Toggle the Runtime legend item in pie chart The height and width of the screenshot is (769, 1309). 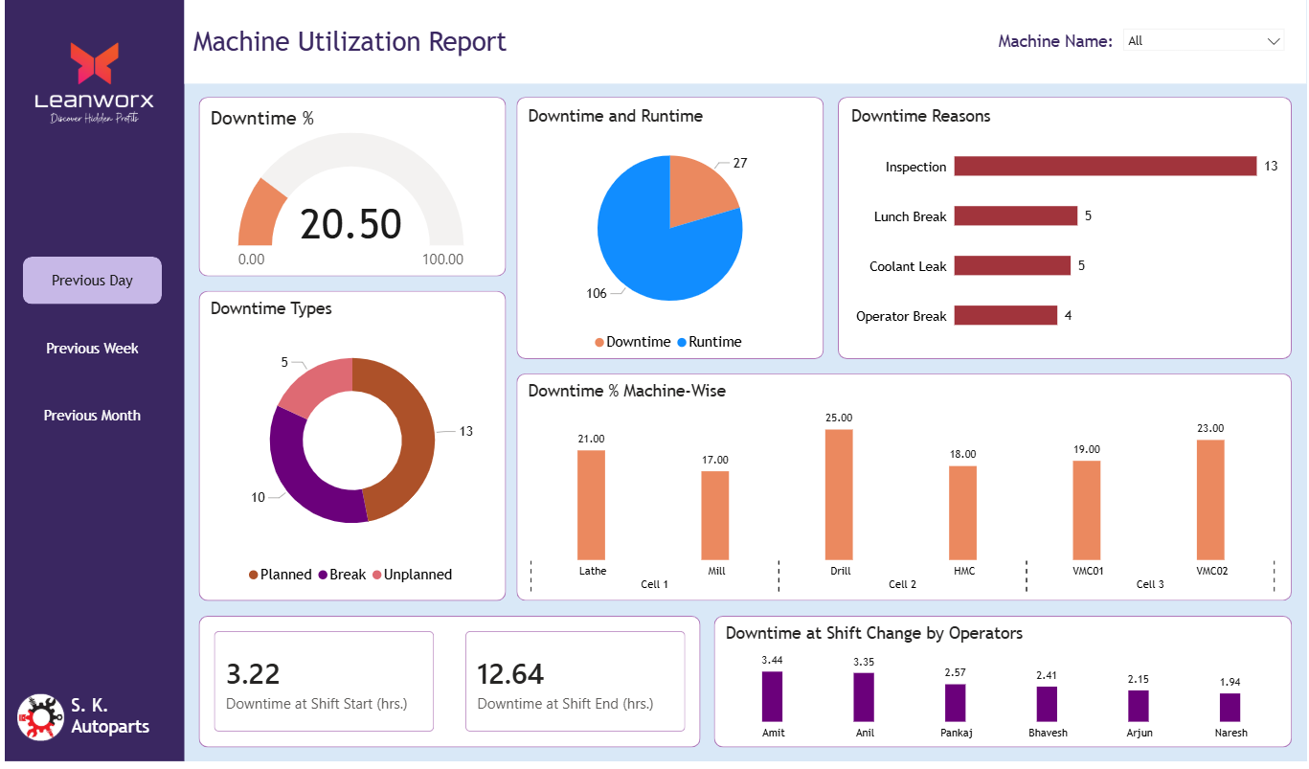(x=709, y=342)
